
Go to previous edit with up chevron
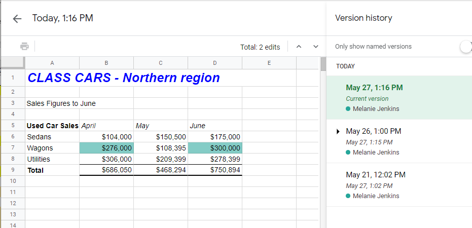click(x=299, y=47)
